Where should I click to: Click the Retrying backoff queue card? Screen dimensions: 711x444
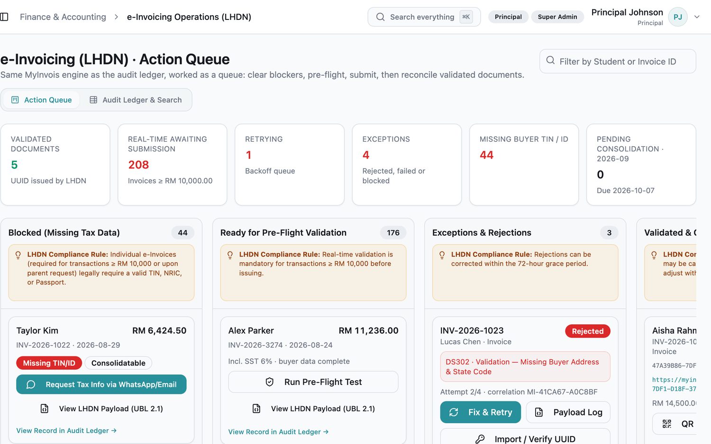click(x=290, y=165)
